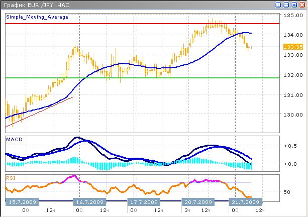Select the MACD indicator label

click(x=14, y=139)
